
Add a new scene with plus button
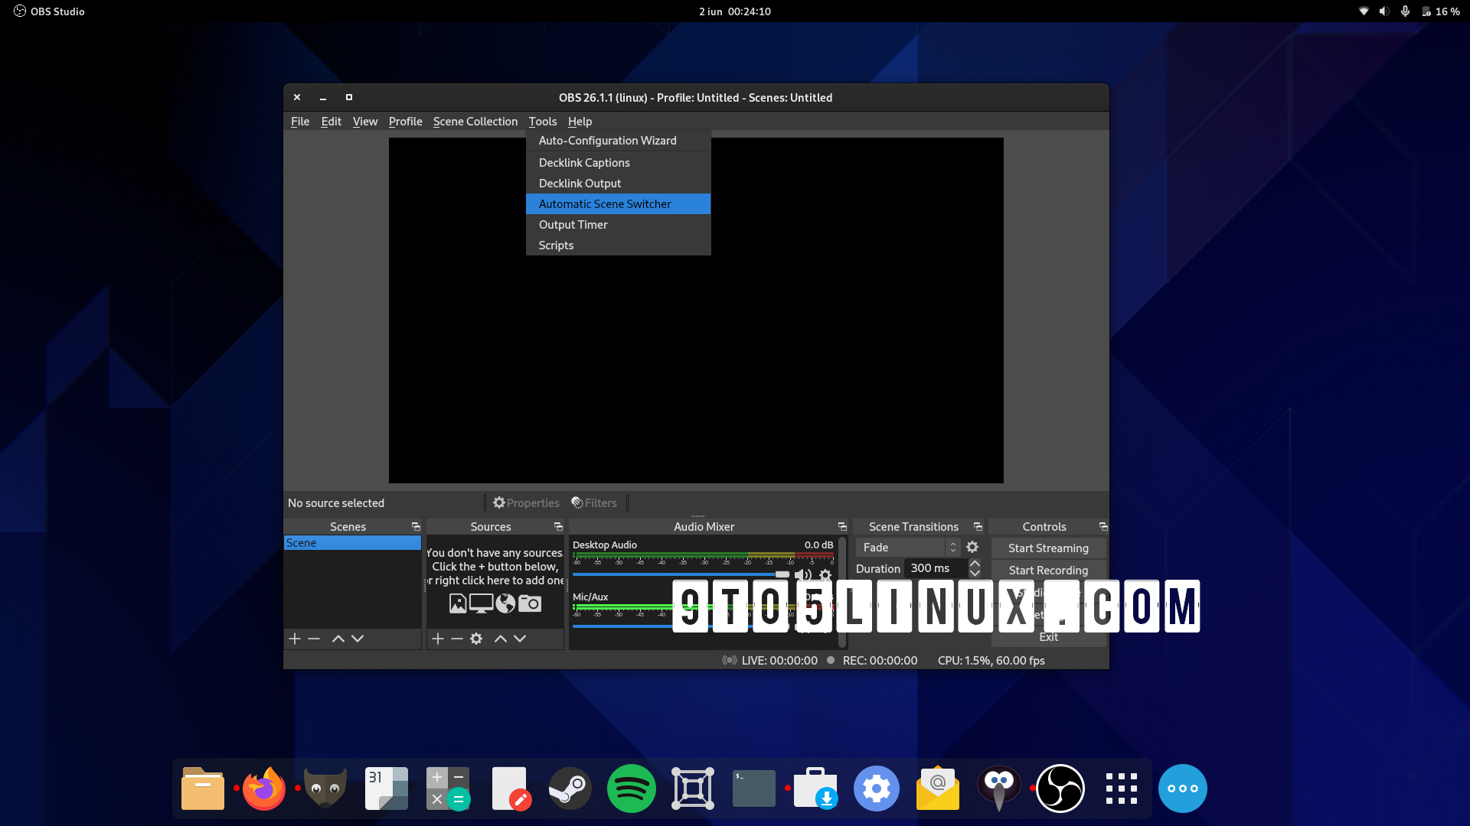tap(295, 639)
